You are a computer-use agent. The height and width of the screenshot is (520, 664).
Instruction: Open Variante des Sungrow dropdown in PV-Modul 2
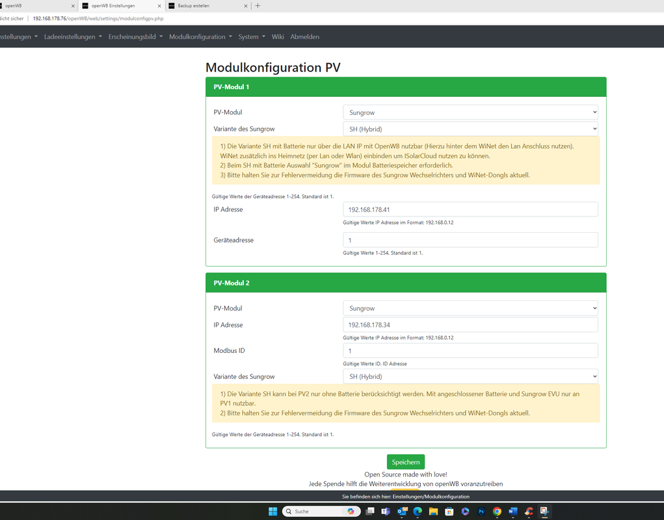click(x=470, y=376)
